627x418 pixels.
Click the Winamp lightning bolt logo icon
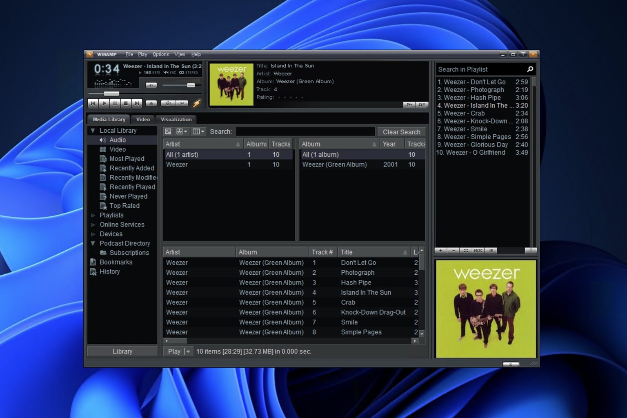[x=197, y=103]
